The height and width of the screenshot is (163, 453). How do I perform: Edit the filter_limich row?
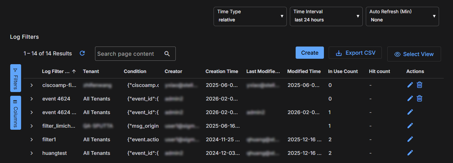(410, 126)
